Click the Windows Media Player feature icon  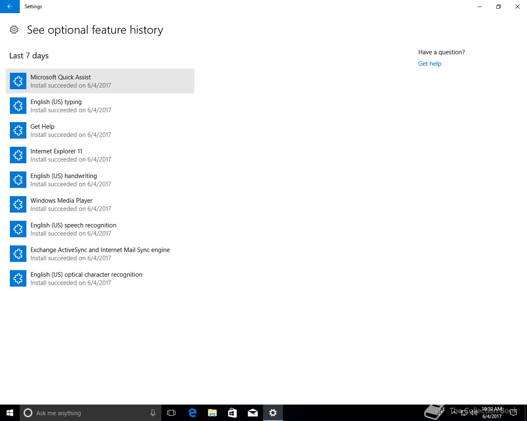pyautogui.click(x=18, y=204)
